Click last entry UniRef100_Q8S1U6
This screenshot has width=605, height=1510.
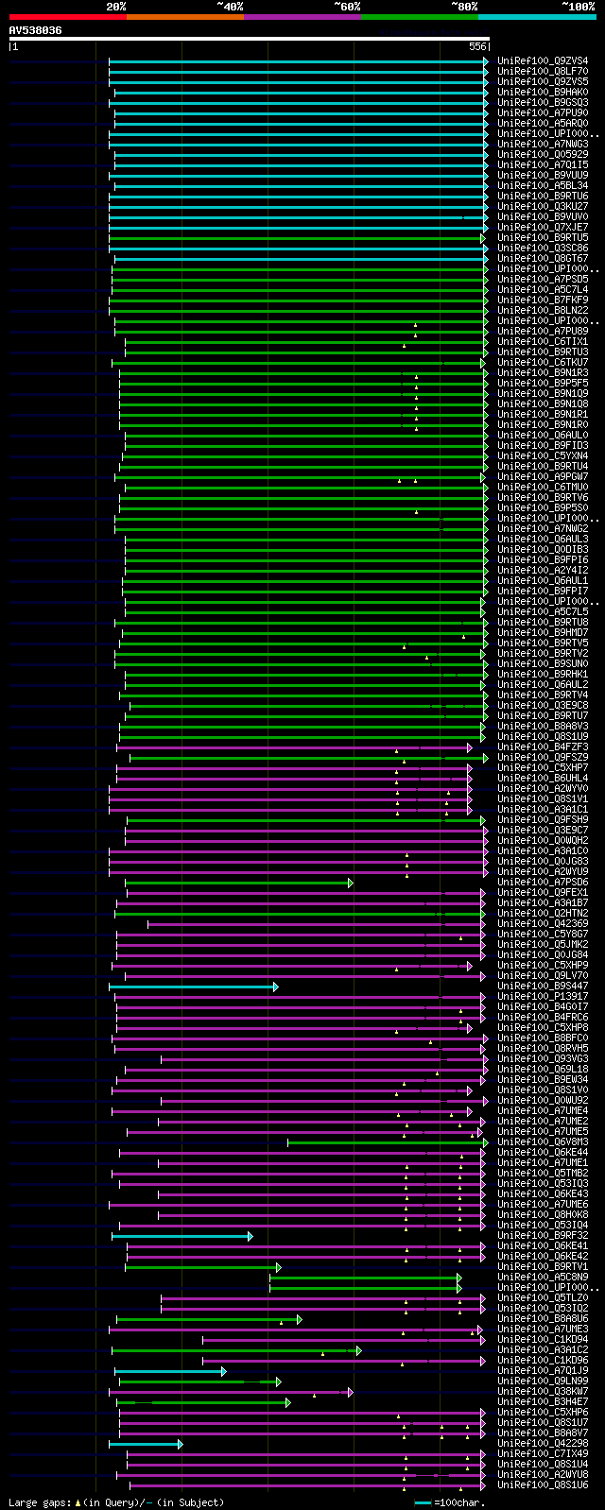[543, 1485]
